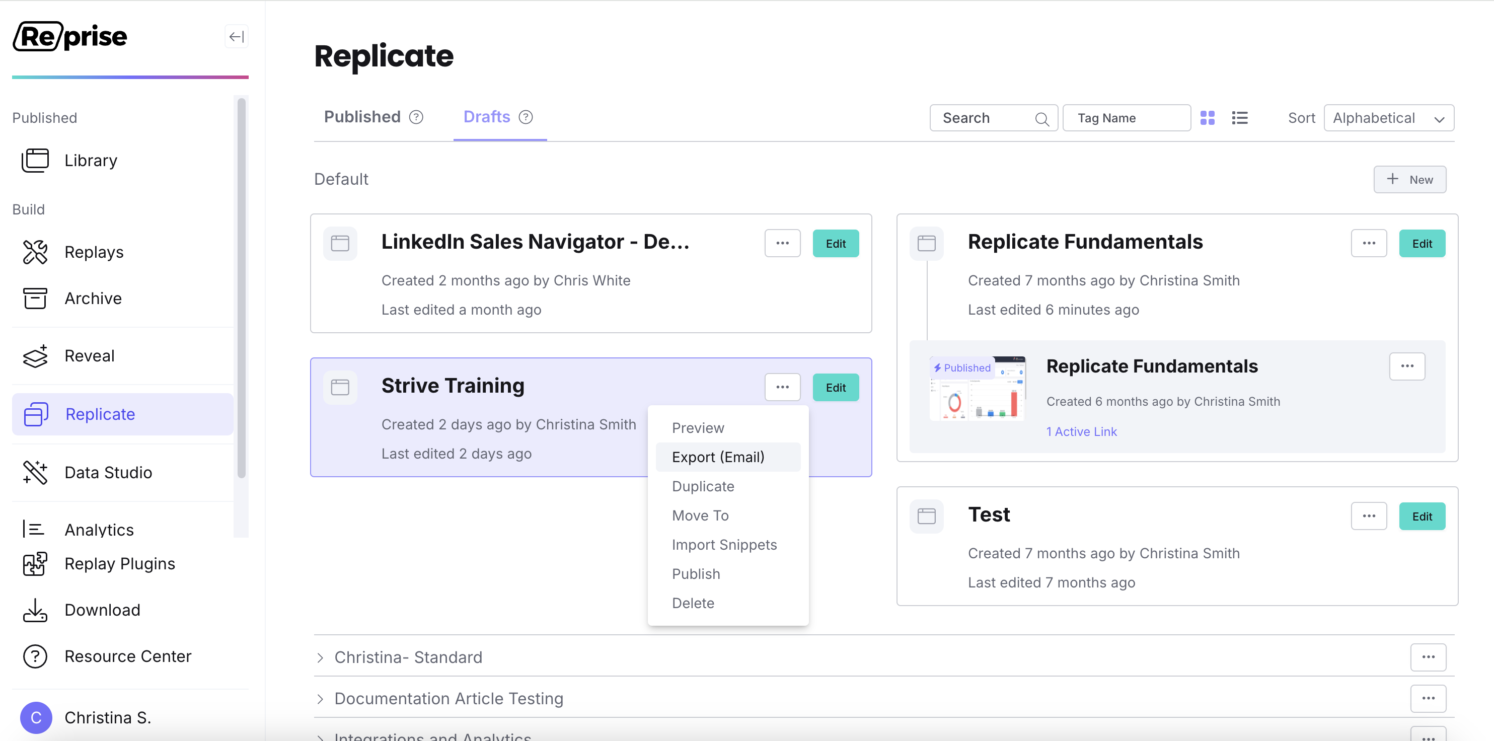Viewport: 1494px width, 741px height.
Task: Click the LinkedIn Sales Navigator card window icon
Action: (x=340, y=244)
